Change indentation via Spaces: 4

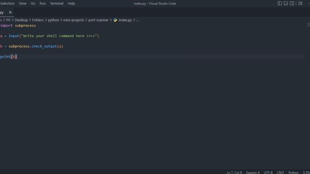click(x=253, y=173)
